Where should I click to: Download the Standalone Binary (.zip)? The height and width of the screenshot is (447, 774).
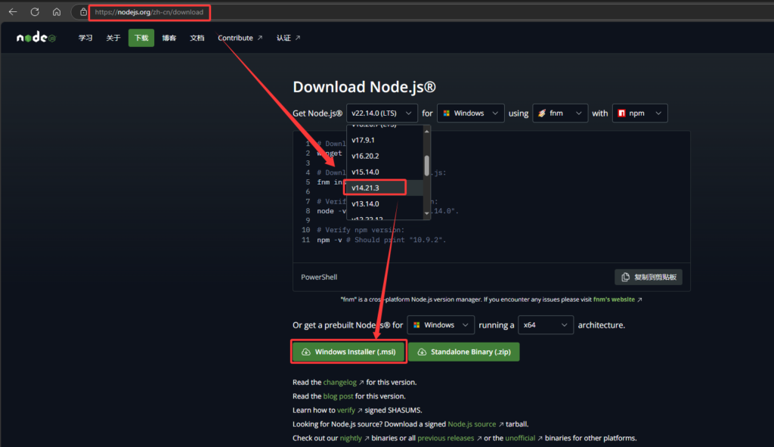(x=463, y=352)
